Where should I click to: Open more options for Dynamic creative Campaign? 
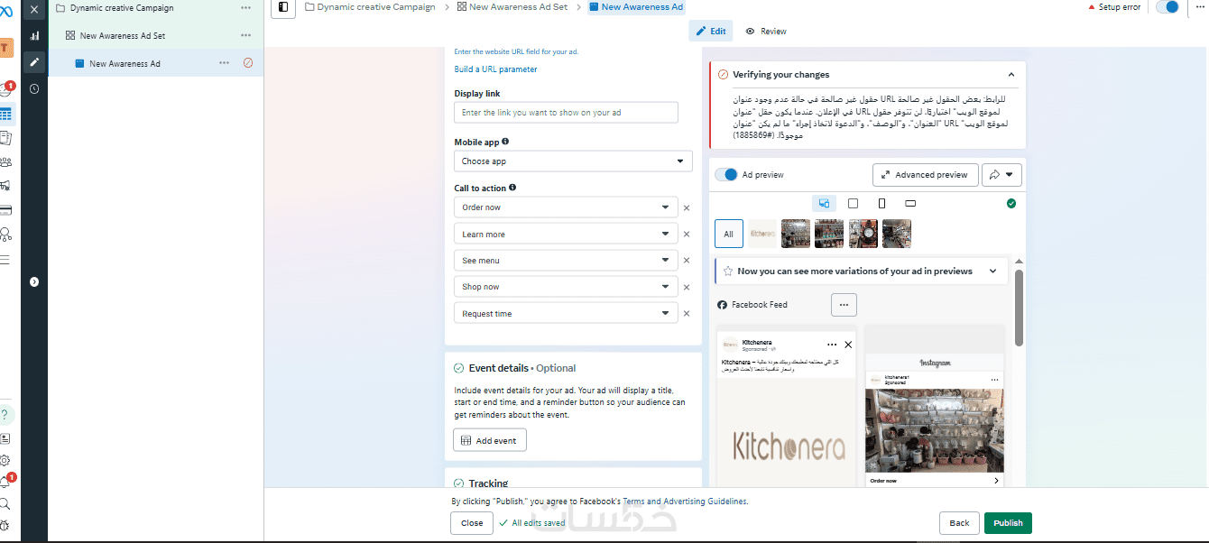coord(246,7)
